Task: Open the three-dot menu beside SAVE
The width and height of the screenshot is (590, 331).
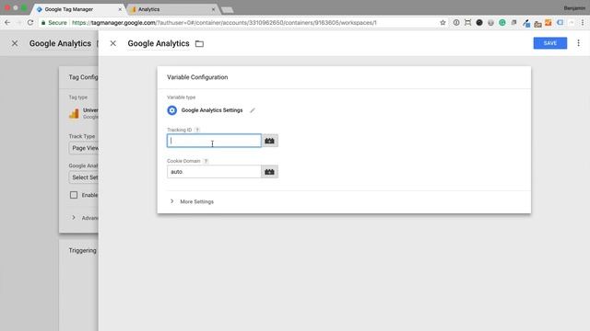Action: [x=578, y=43]
